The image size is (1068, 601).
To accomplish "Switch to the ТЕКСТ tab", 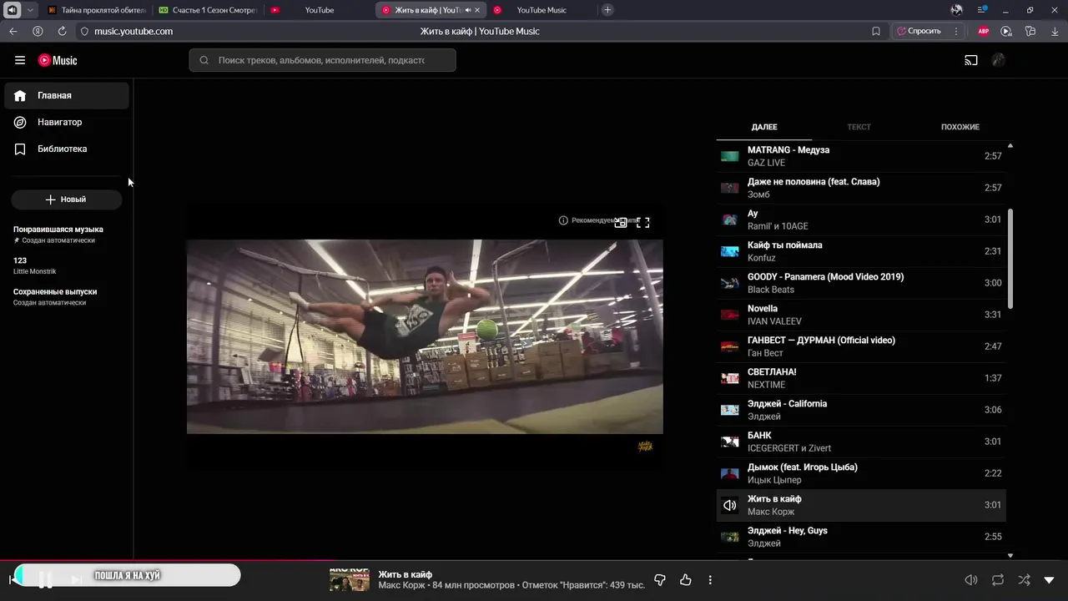I will 859,127.
